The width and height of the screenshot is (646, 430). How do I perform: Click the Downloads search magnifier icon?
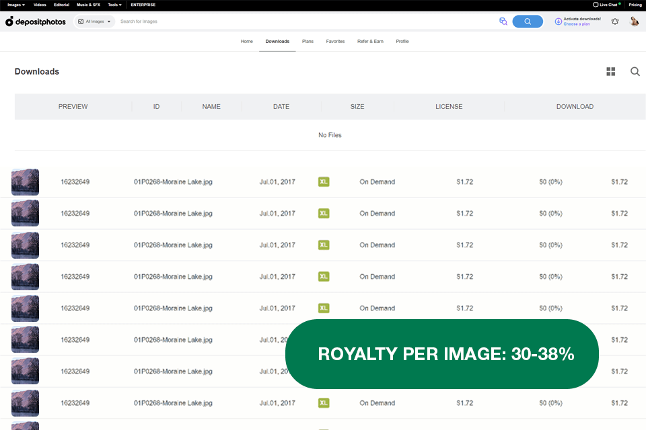click(x=635, y=72)
